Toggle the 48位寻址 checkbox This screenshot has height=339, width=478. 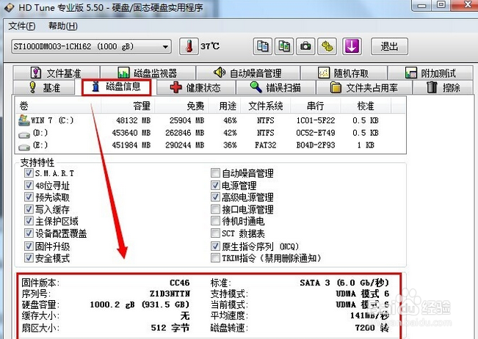point(29,185)
